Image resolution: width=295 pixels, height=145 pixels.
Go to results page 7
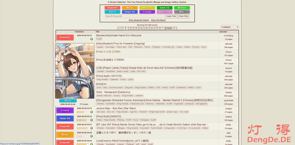tap(157, 29)
